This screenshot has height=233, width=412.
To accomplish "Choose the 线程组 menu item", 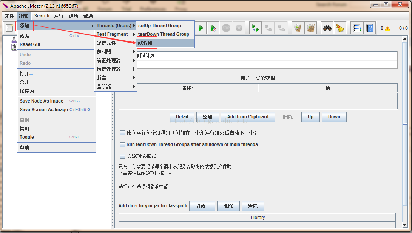I will pos(165,43).
